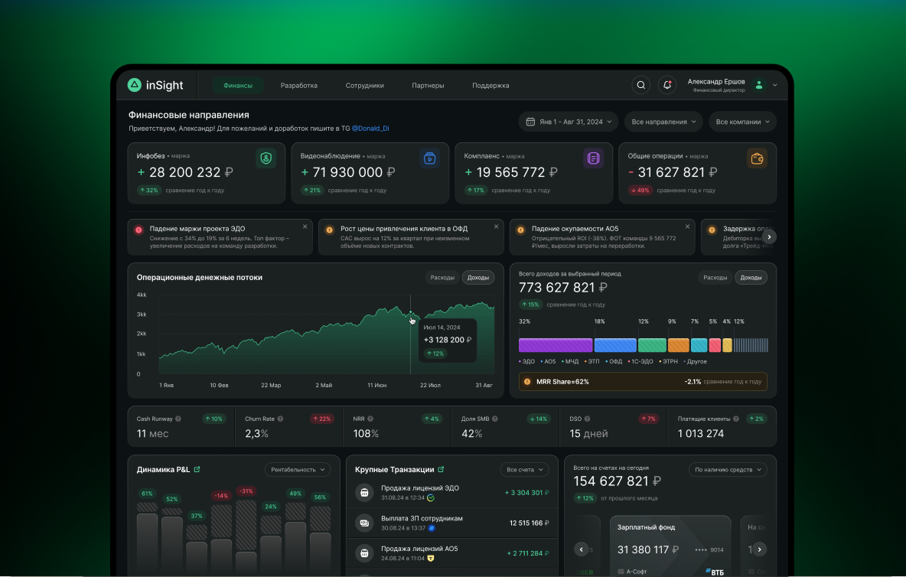The width and height of the screenshot is (906, 577).
Task: Open the Поддержка tab
Action: 490,86
